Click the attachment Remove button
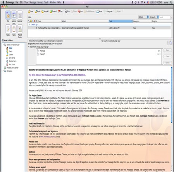The width and height of the screenshot is (174, 172). pos(167,63)
